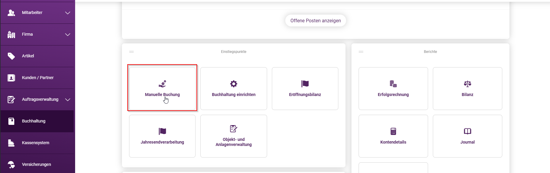Open Objekt- und Anlagenverwaltung tile
This screenshot has width=550, height=173.
point(234,136)
